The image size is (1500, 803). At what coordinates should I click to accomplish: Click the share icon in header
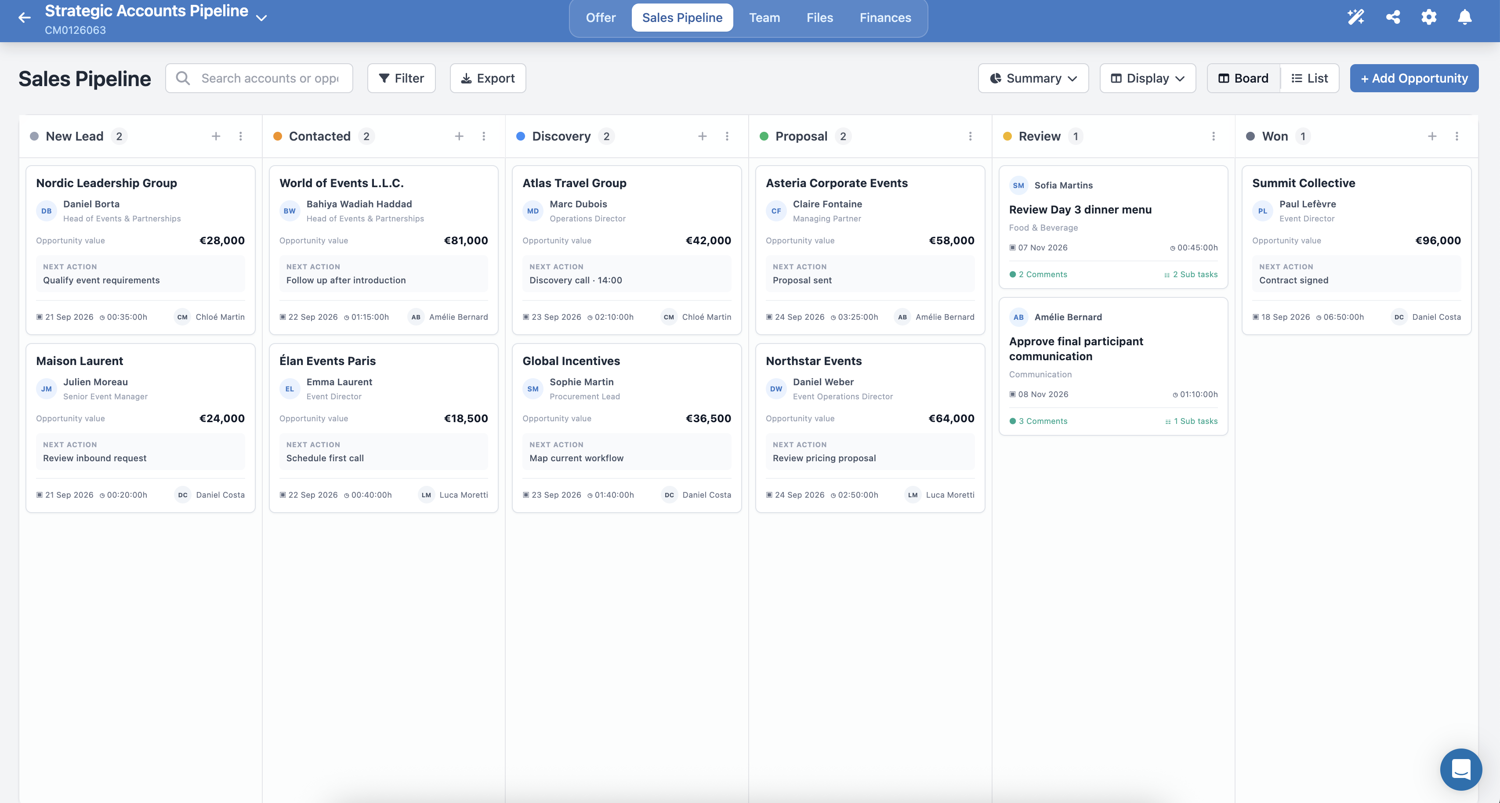coord(1393,18)
